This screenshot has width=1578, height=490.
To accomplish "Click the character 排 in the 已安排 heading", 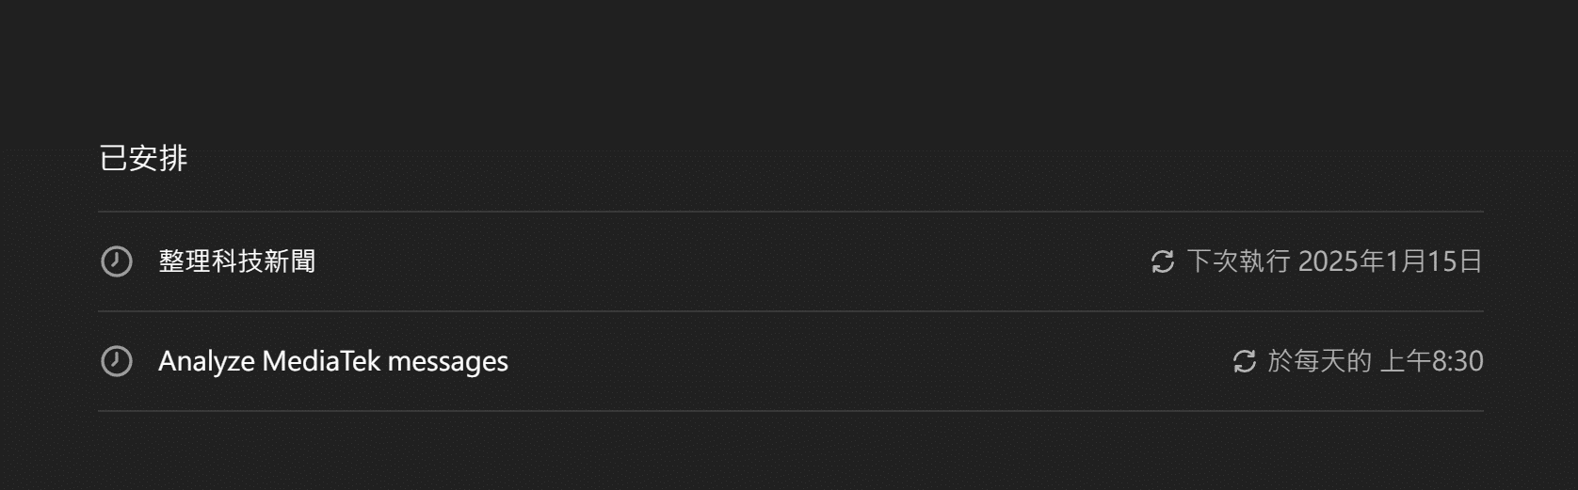I will click(x=173, y=158).
